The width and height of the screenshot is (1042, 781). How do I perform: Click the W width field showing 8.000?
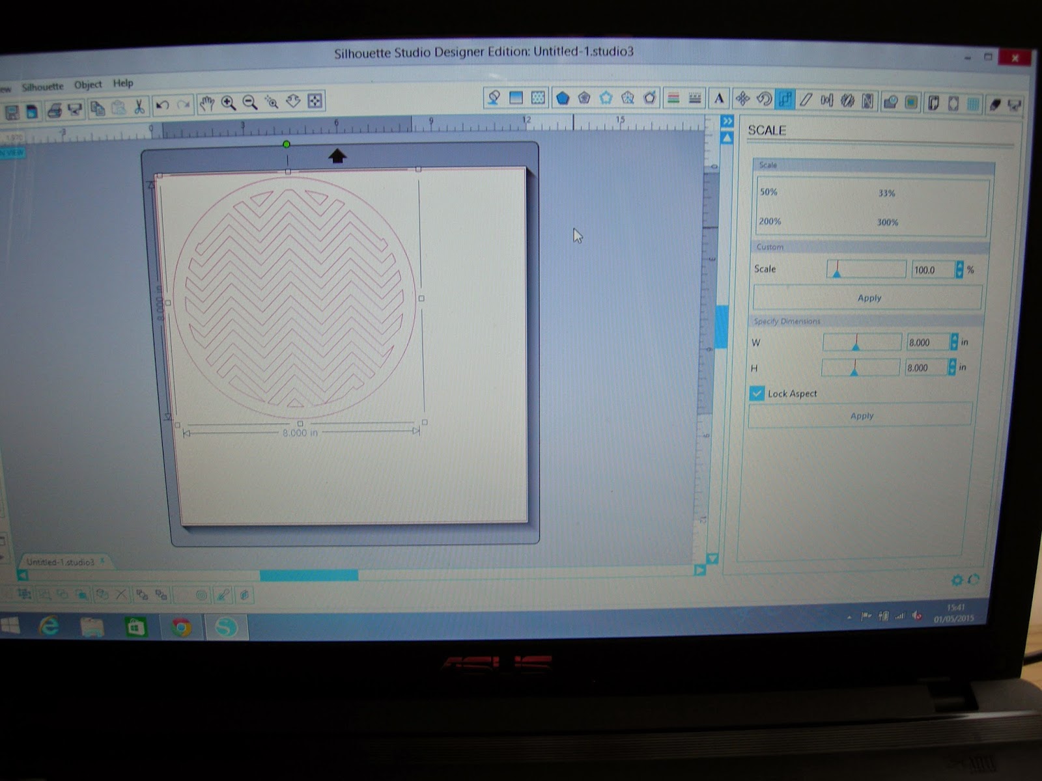click(x=928, y=342)
